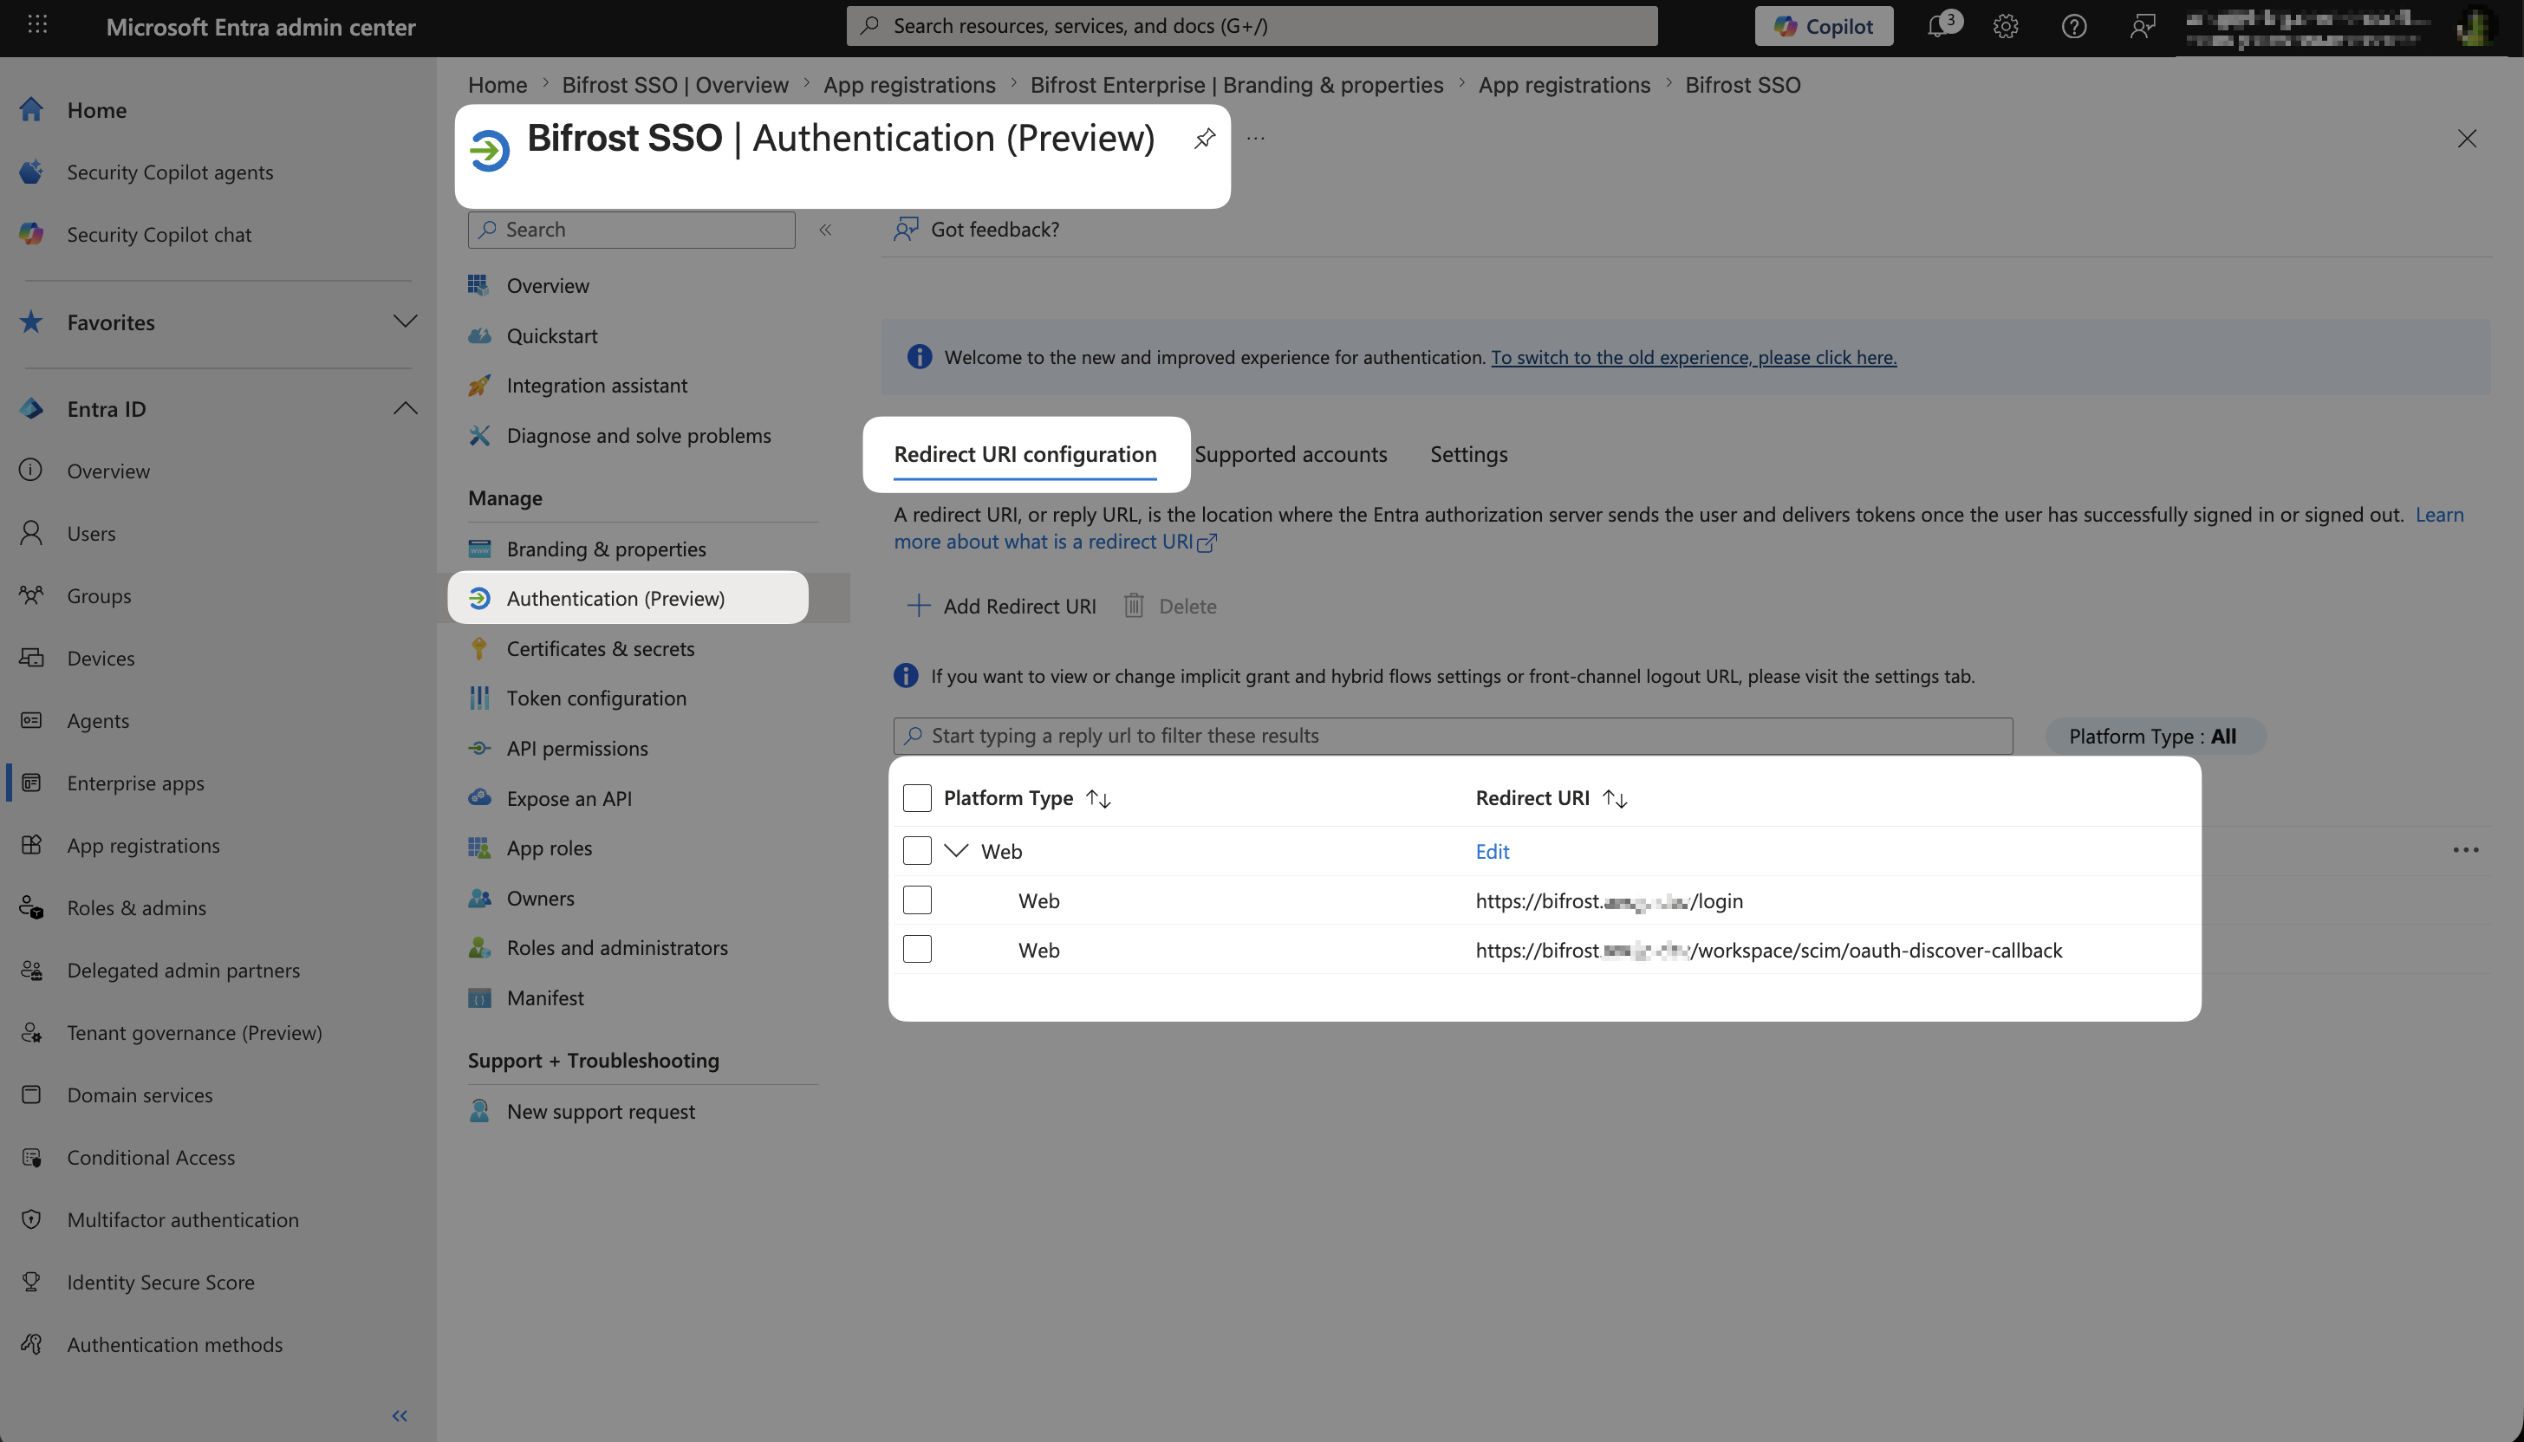Viewport: 2524px width, 1442px height.
Task: Pin the Bifrost SSO Authentication blade
Action: (1205, 139)
